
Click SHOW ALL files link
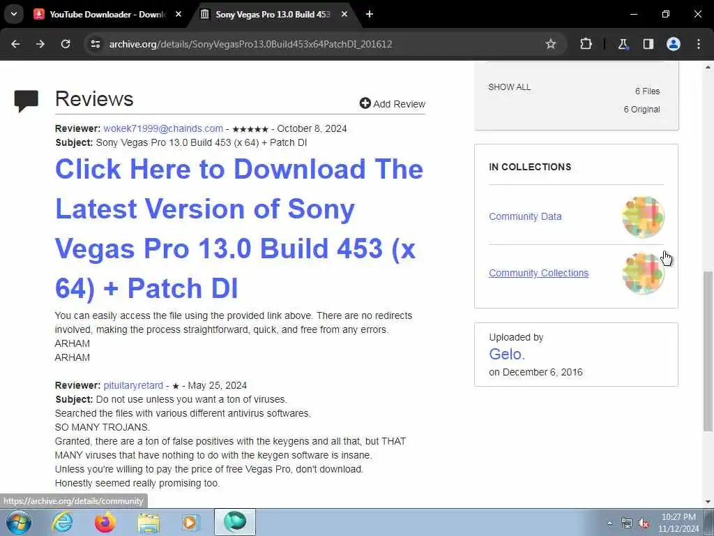pyautogui.click(x=510, y=87)
